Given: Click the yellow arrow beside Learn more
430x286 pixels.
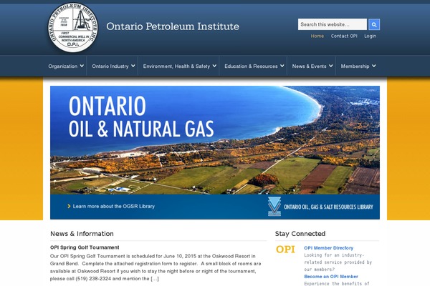Looking at the screenshot, I should pyautogui.click(x=69, y=206).
